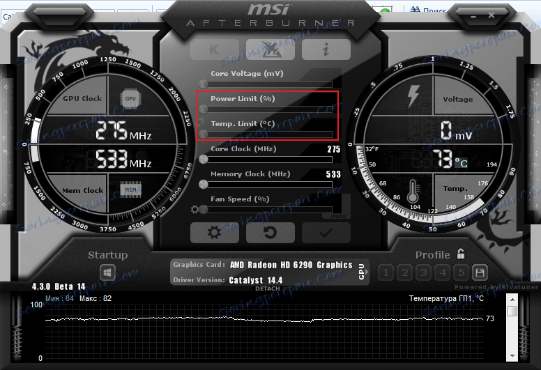Toggle apply at Windows startup icon
This screenshot has width=541, height=370.
(x=107, y=272)
